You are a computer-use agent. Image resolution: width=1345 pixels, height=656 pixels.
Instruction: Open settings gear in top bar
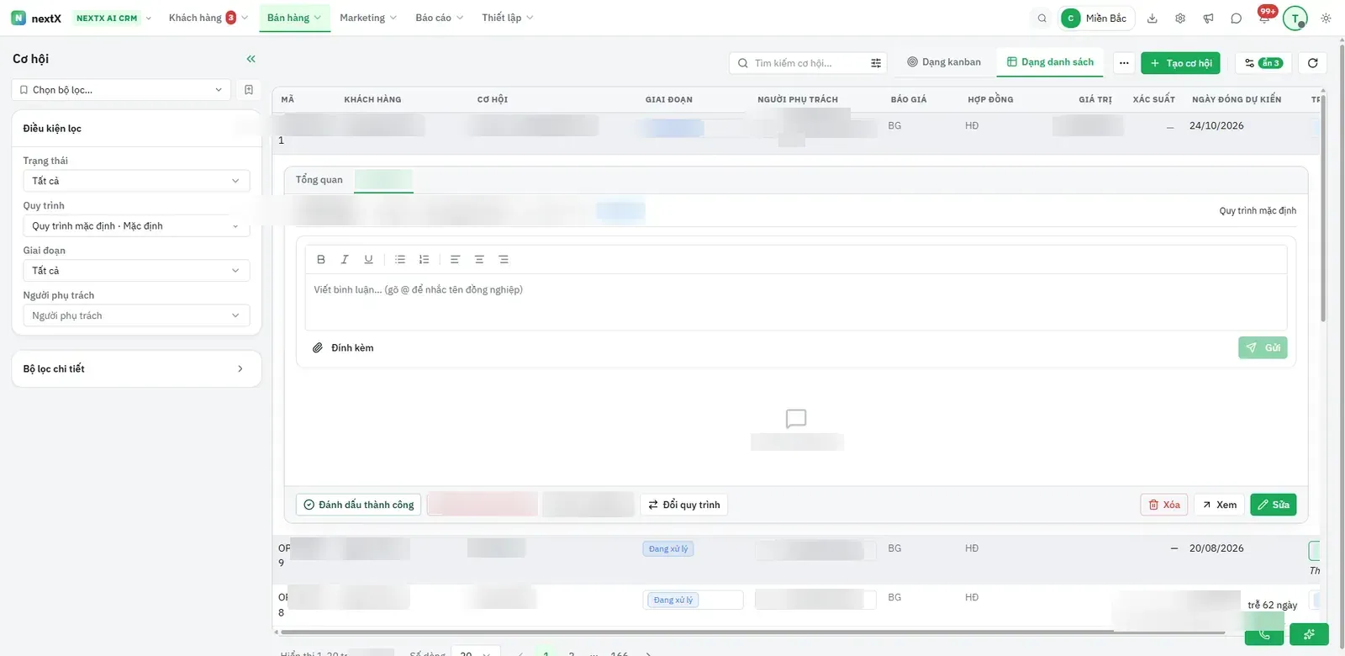(1180, 19)
